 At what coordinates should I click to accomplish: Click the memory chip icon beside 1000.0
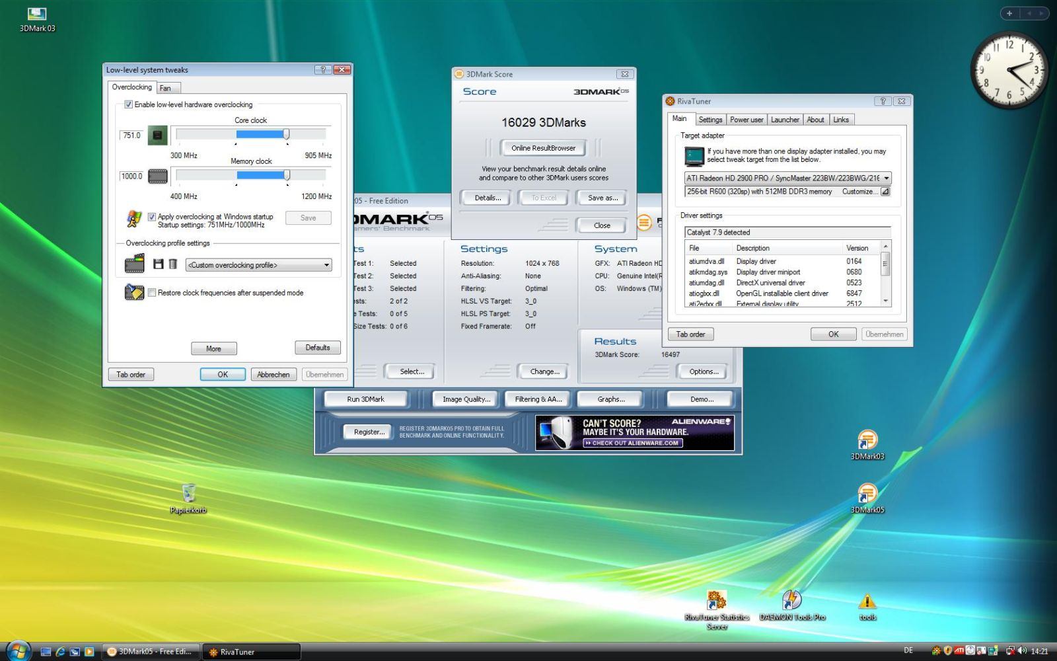click(158, 176)
